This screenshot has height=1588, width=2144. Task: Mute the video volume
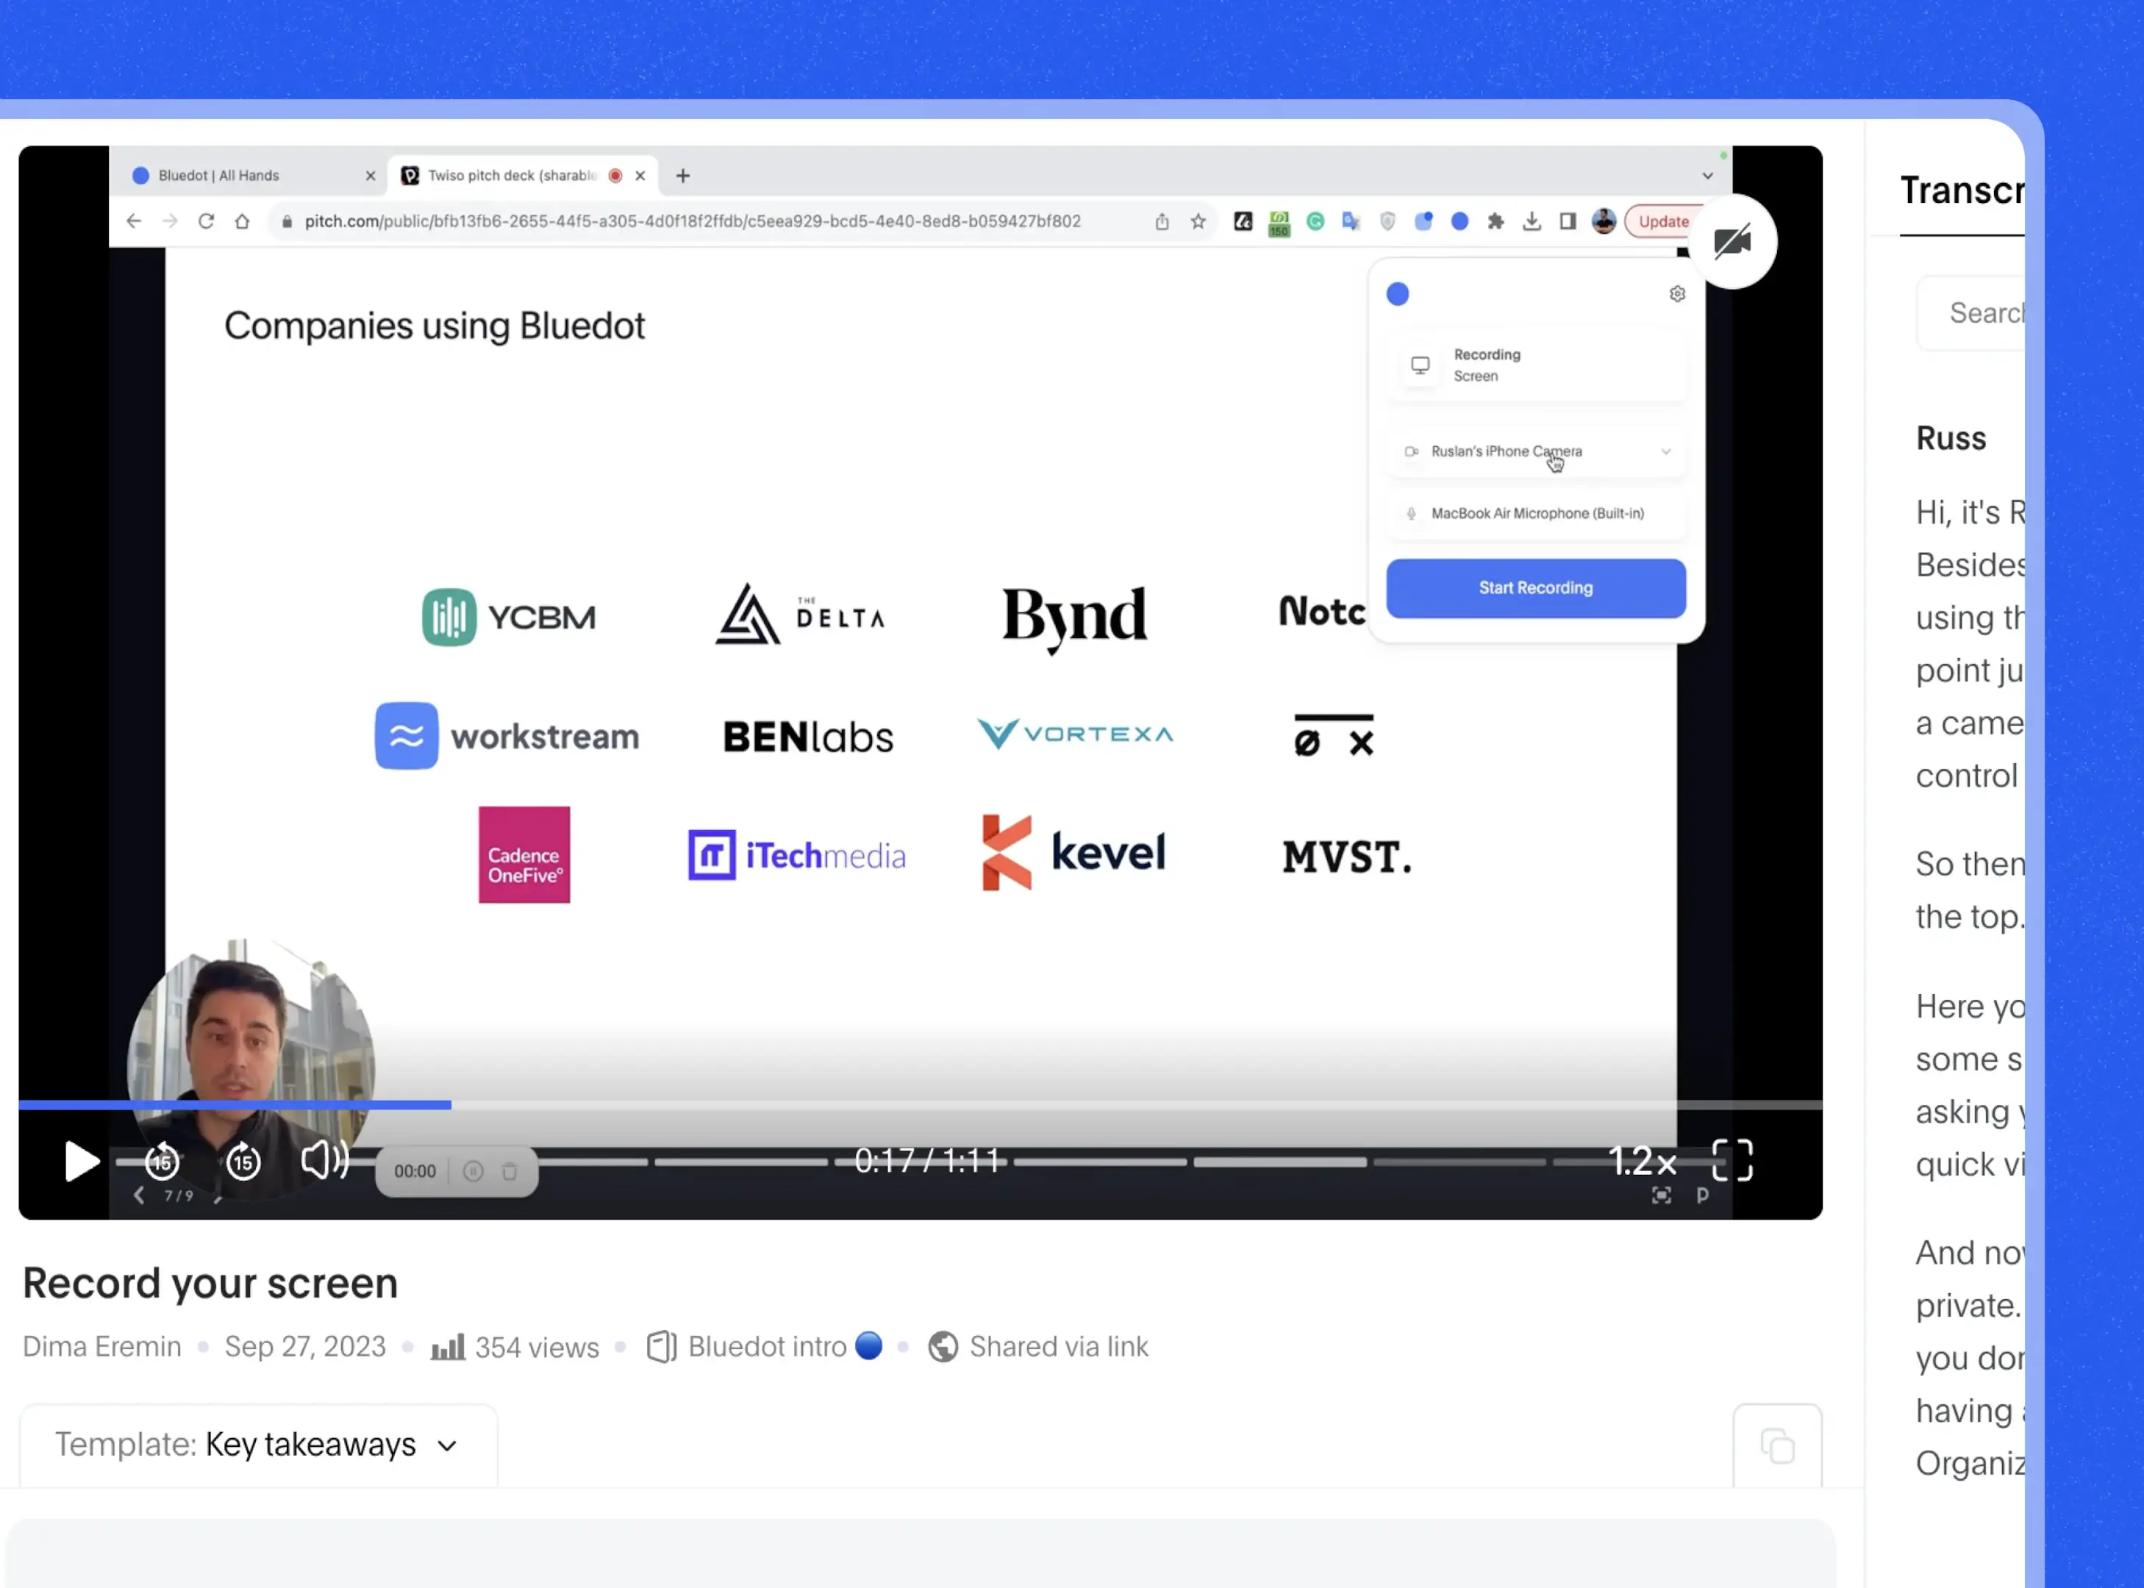(x=325, y=1160)
